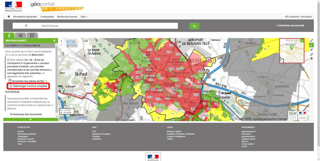Click the BEAUVAIS (60057) panel header
Screen dimensions: 320x161
(31, 41)
